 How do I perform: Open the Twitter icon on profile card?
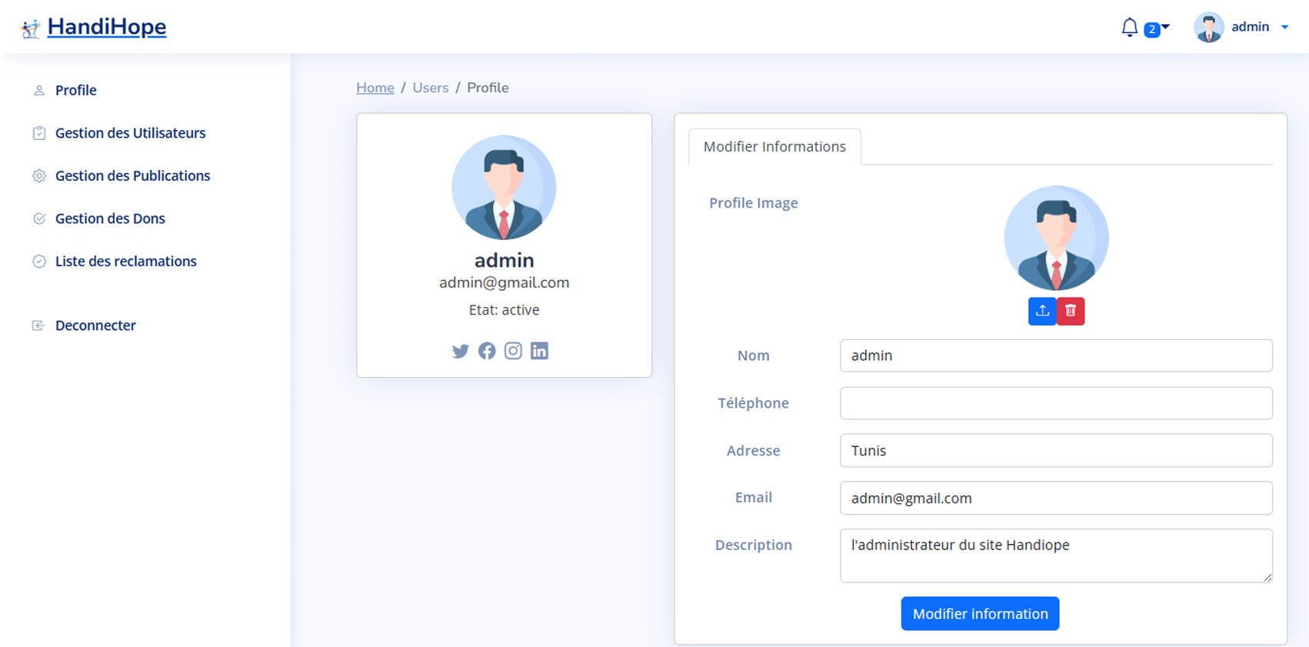point(460,351)
